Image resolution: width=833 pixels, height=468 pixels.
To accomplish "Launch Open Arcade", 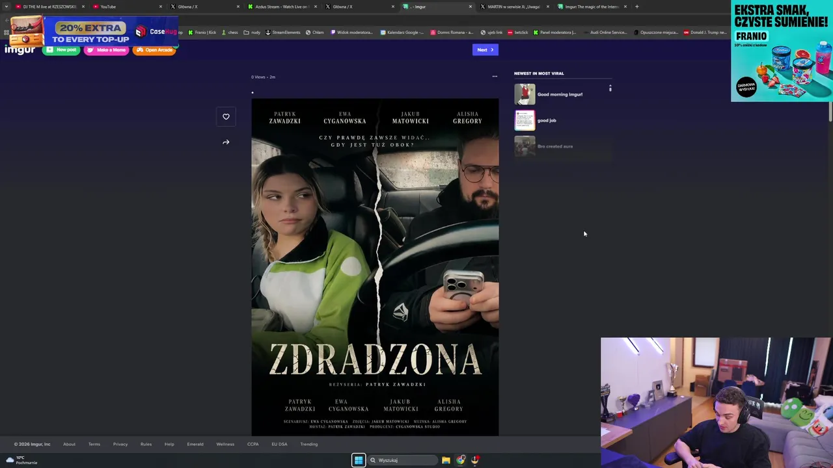I will tap(154, 50).
